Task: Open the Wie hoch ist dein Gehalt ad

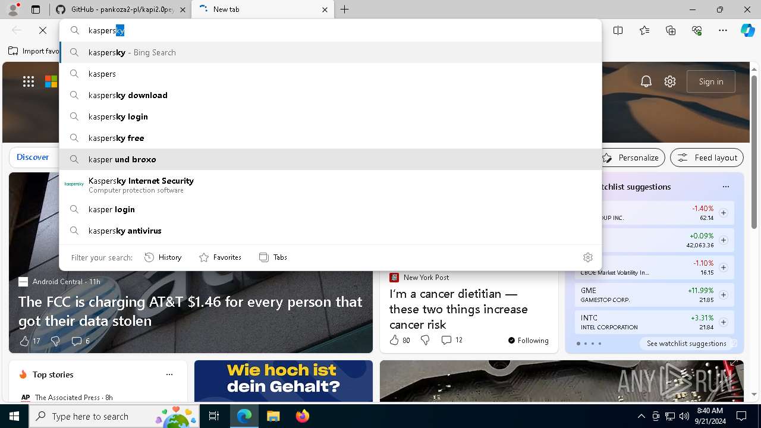Action: (x=284, y=380)
